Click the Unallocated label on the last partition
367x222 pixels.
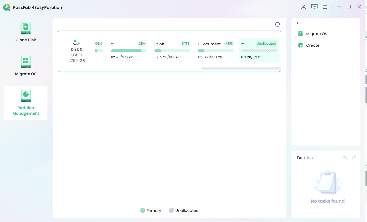pos(266,43)
